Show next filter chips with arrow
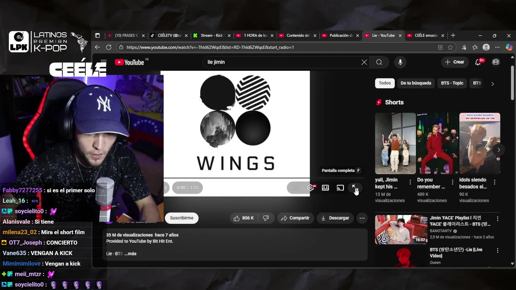Screen dimensions: 516x290 [x=492, y=84]
